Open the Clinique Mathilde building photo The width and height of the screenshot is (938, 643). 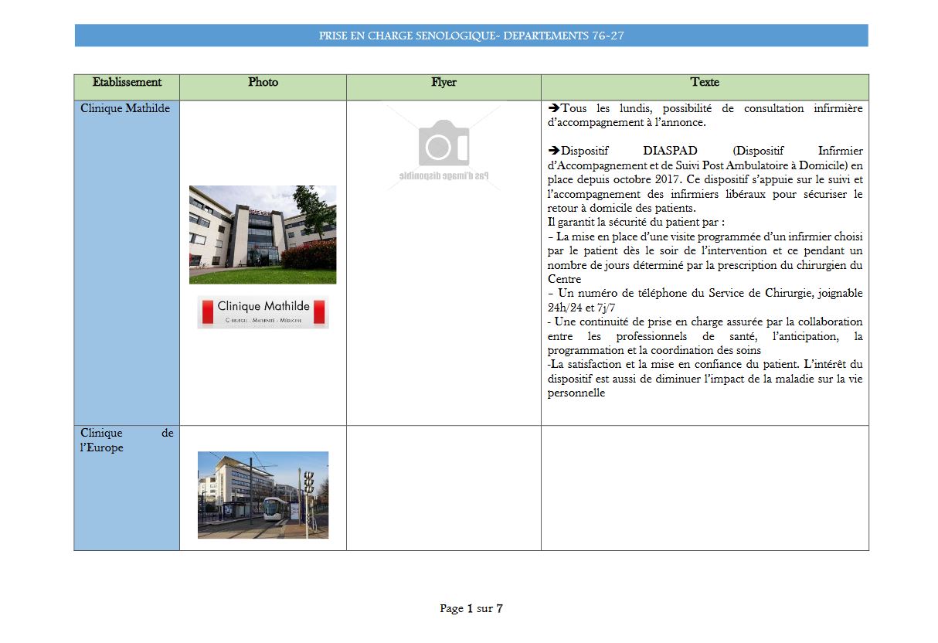click(x=263, y=235)
